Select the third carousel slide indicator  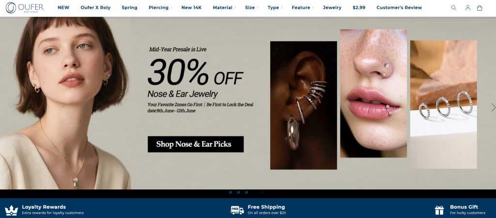click(x=247, y=192)
